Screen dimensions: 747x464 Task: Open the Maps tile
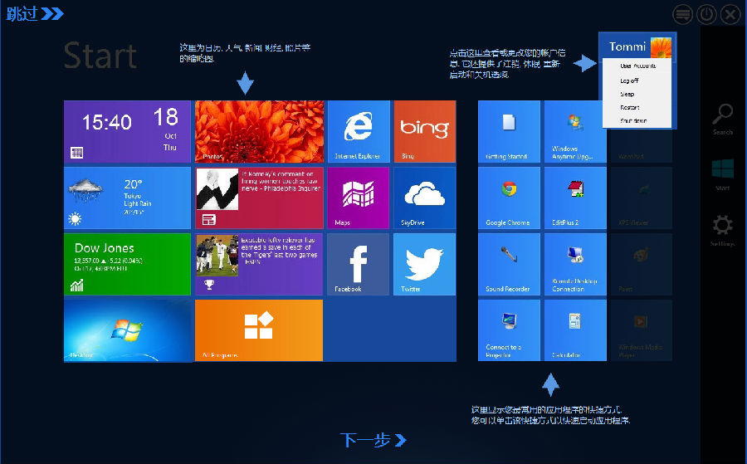click(x=358, y=198)
